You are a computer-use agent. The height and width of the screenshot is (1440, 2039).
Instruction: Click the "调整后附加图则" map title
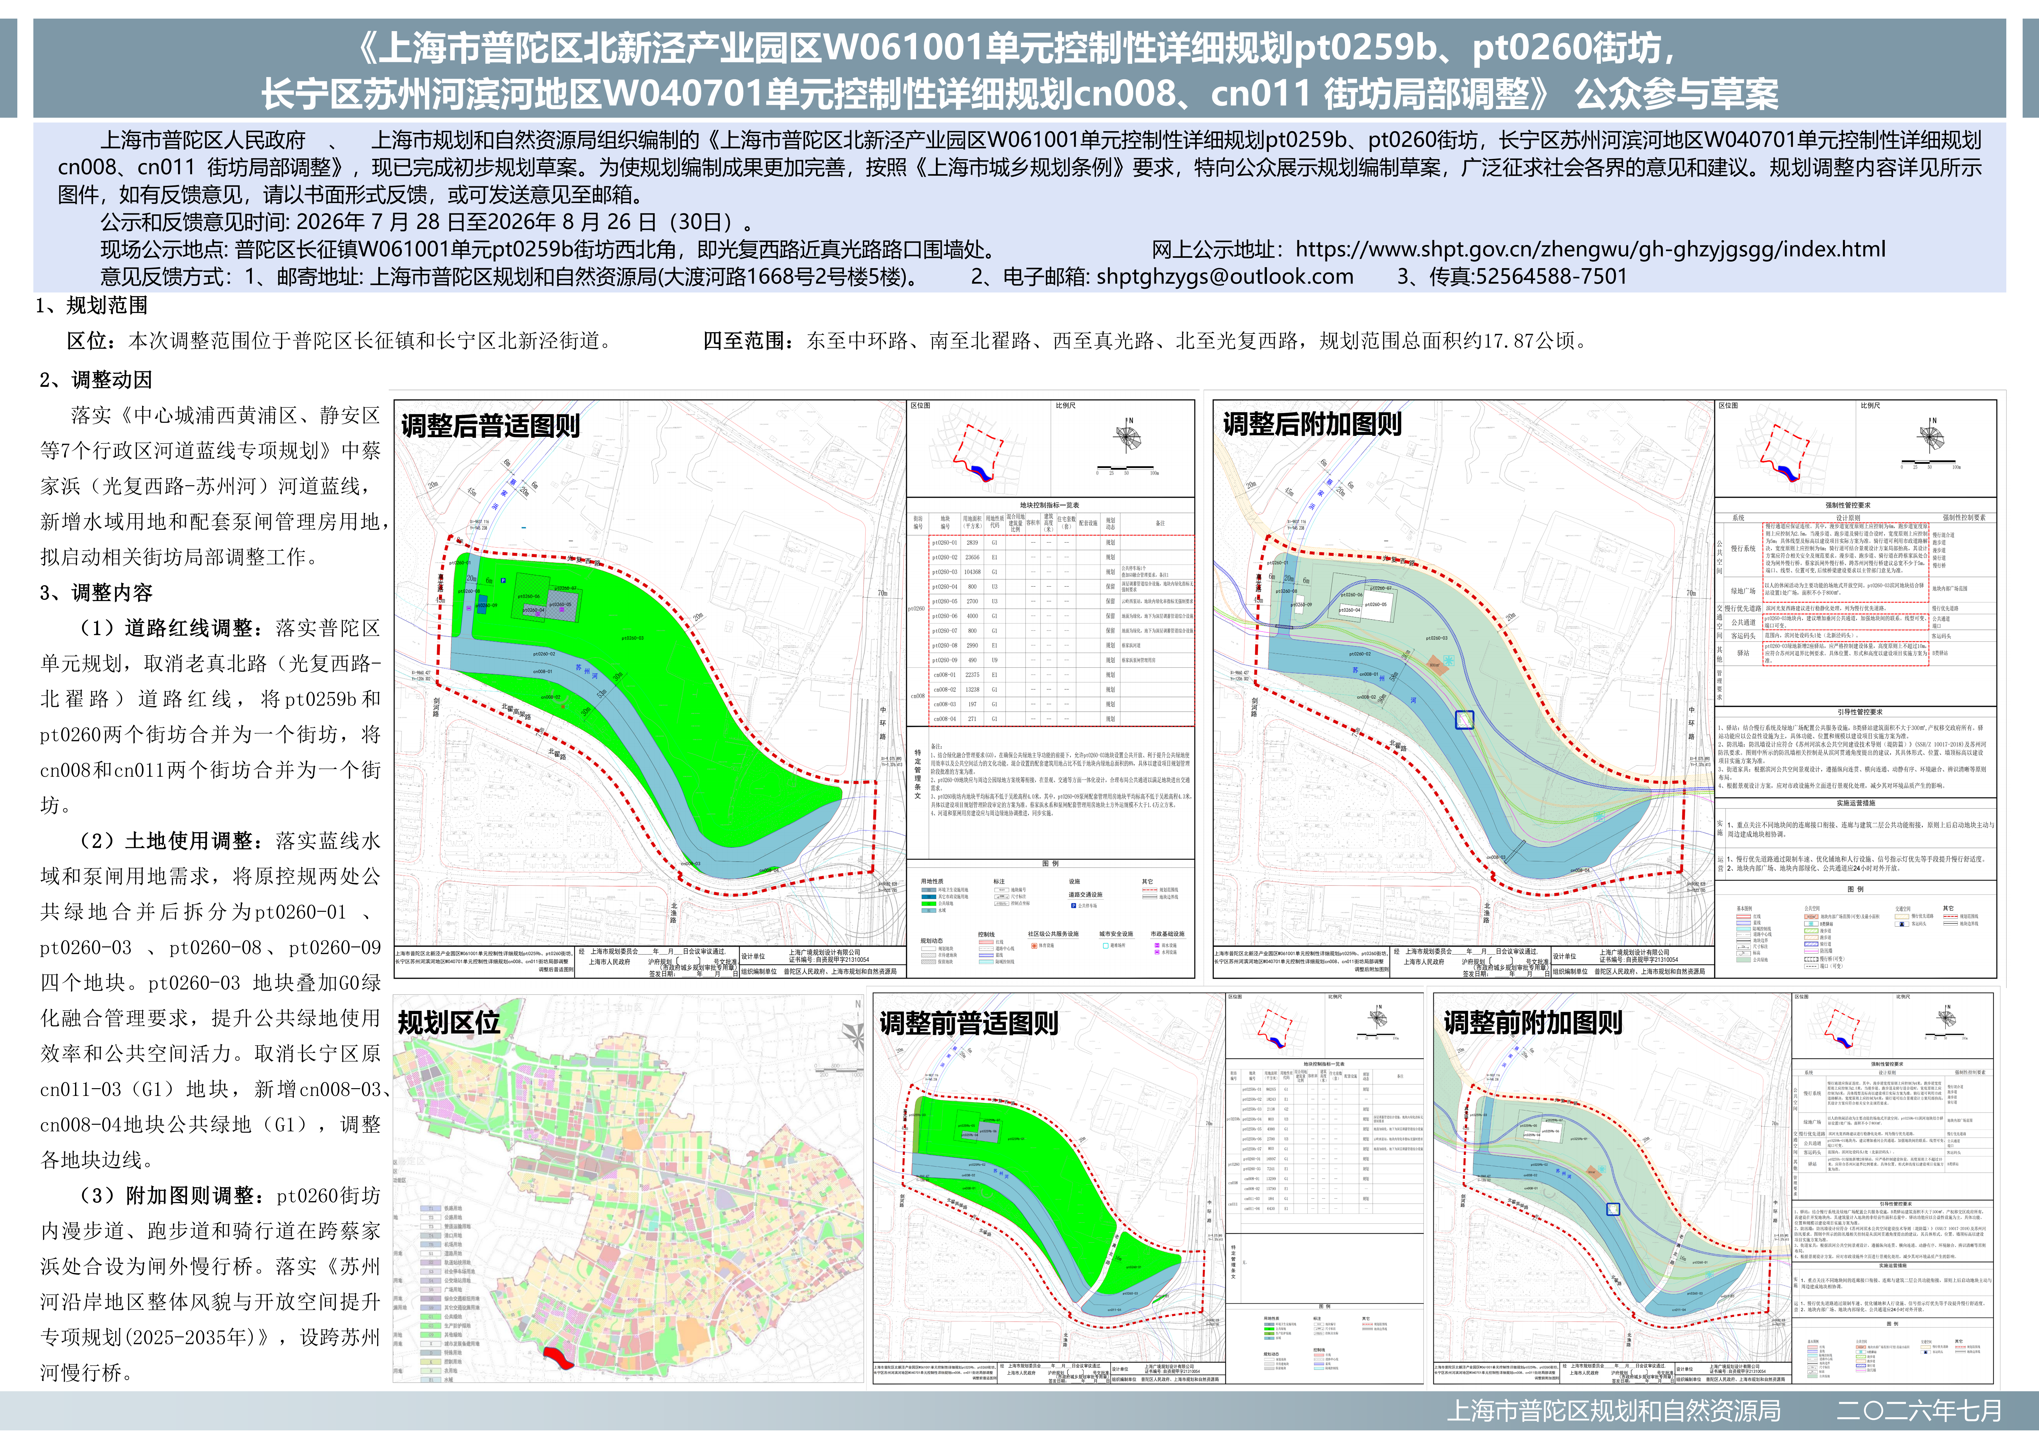[x=1313, y=424]
